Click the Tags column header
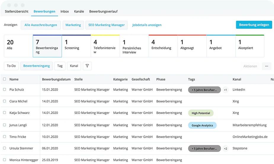This screenshot has height=164, width=274. click(x=192, y=79)
